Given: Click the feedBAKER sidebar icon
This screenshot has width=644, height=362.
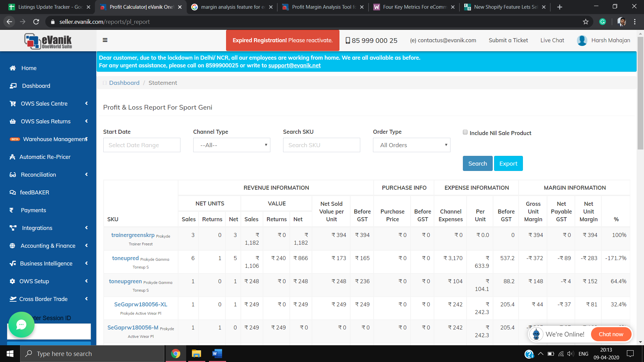Looking at the screenshot, I should (x=12, y=192).
